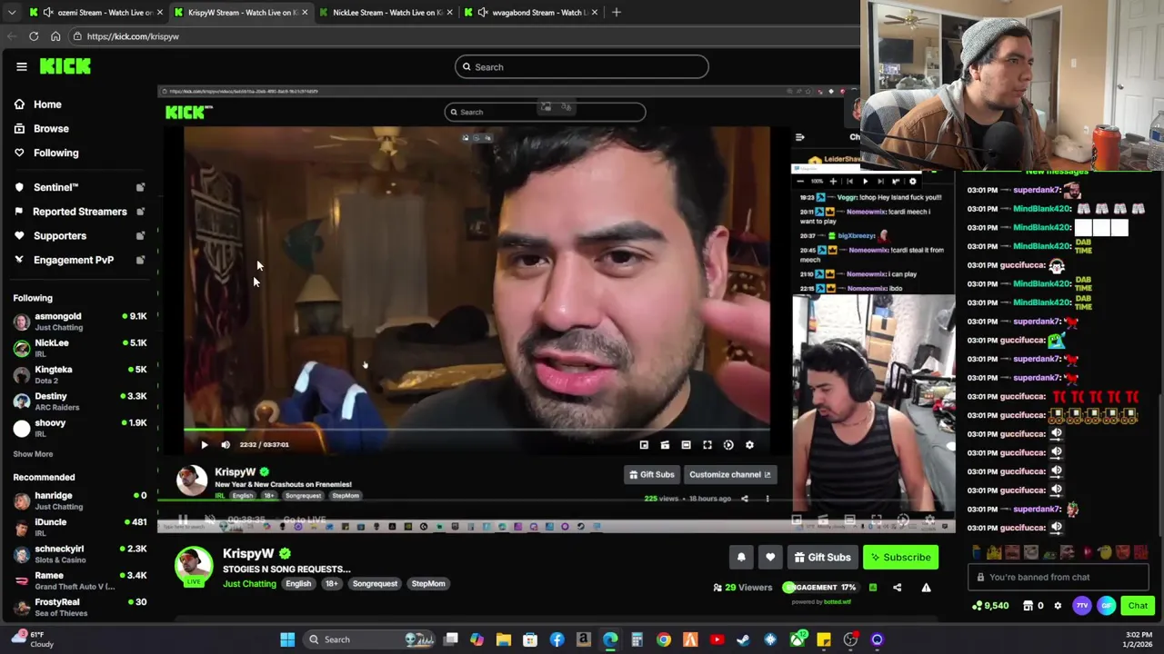
Task: Click the banned chat input field
Action: 1059,577
